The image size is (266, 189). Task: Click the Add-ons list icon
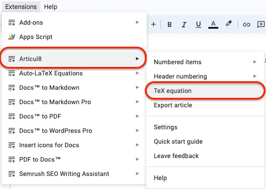(x=12, y=22)
